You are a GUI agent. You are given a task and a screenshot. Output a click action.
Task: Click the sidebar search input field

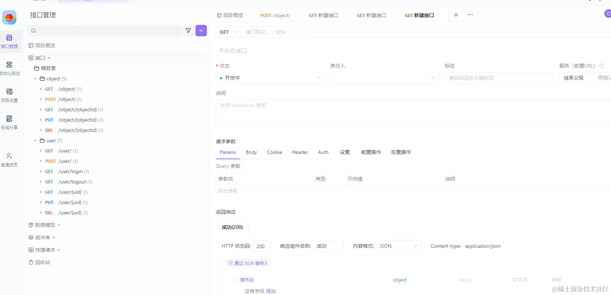(x=104, y=31)
